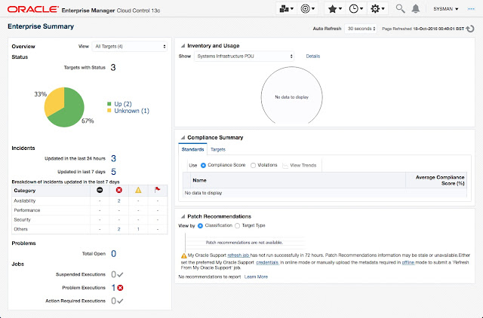Click the Up (2) legend link
This screenshot has height=318, width=483.
[x=123, y=104]
